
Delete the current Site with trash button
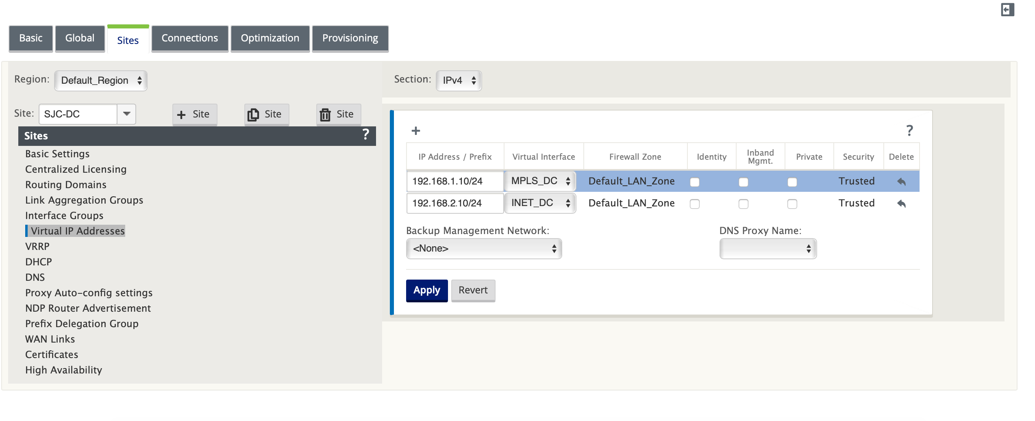pyautogui.click(x=339, y=115)
